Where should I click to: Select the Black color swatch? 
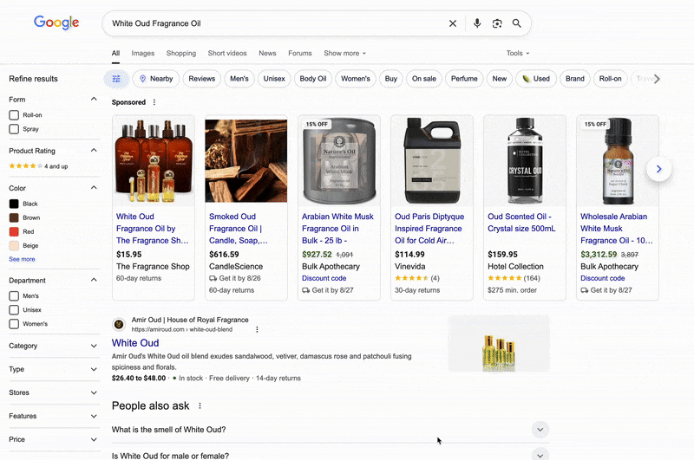click(14, 204)
